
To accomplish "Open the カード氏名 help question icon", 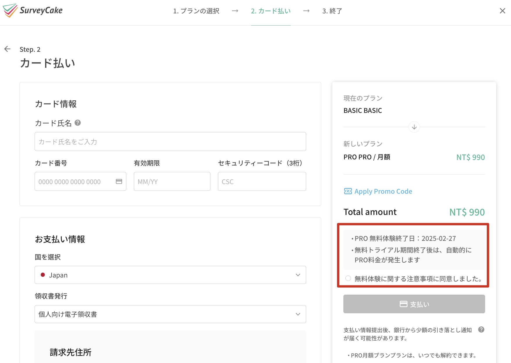I will pos(77,123).
